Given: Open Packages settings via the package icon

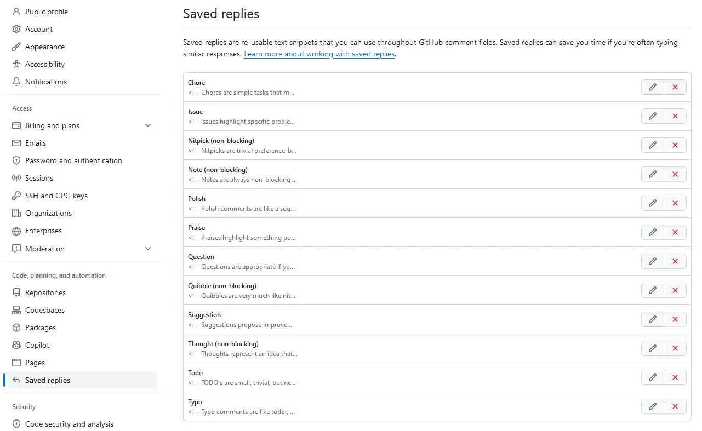Looking at the screenshot, I should [x=17, y=327].
